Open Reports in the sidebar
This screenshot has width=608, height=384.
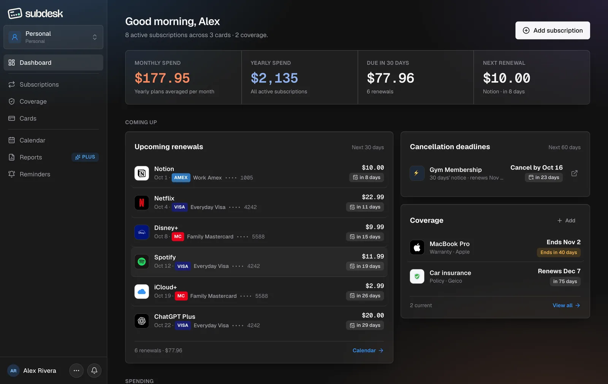(x=53, y=157)
